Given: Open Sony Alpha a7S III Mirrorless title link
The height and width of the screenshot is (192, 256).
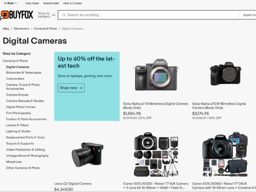Looking at the screenshot, I should [219, 106].
